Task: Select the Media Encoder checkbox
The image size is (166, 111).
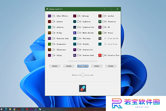Action: pyautogui.click(x=78, y=33)
